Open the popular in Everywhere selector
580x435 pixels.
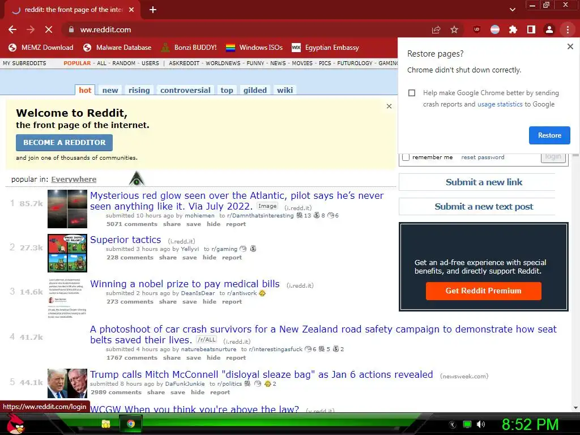[x=74, y=180]
